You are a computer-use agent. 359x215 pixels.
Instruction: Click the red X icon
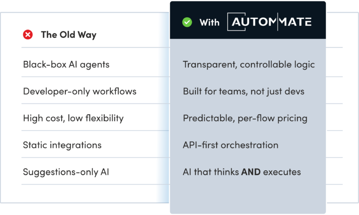28,35
